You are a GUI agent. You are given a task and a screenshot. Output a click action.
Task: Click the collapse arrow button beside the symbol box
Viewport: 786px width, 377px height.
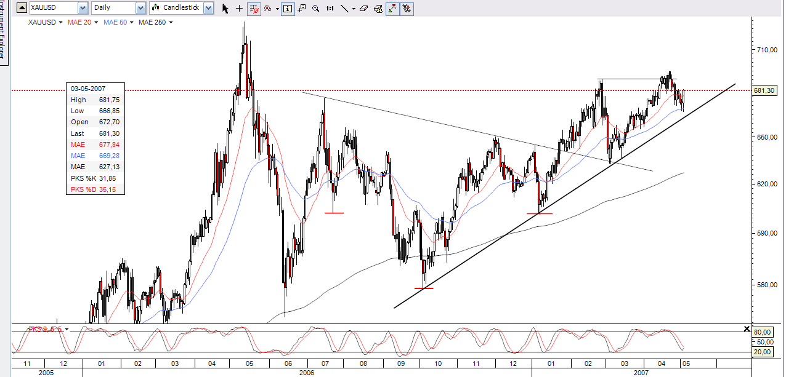tap(22, 8)
